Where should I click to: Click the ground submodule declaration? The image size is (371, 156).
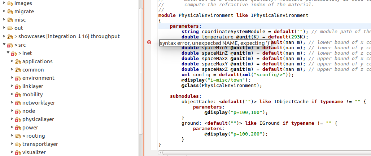(259, 123)
